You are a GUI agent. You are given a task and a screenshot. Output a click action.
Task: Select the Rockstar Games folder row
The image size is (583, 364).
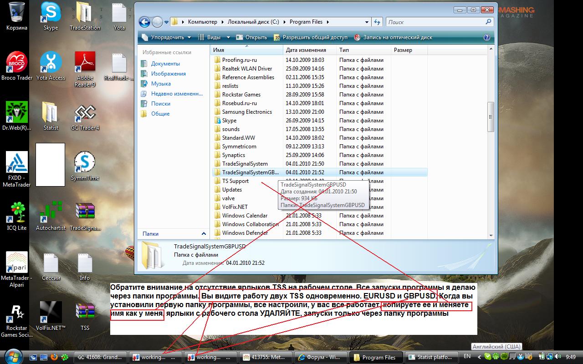[319, 95]
